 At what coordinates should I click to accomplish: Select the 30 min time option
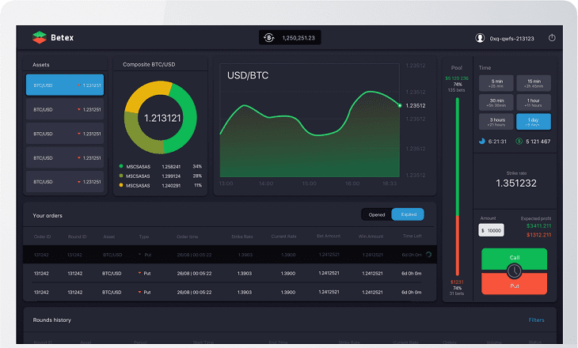click(x=496, y=102)
